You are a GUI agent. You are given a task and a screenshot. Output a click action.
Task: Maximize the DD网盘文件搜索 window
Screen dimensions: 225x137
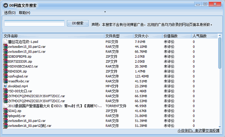205,4
